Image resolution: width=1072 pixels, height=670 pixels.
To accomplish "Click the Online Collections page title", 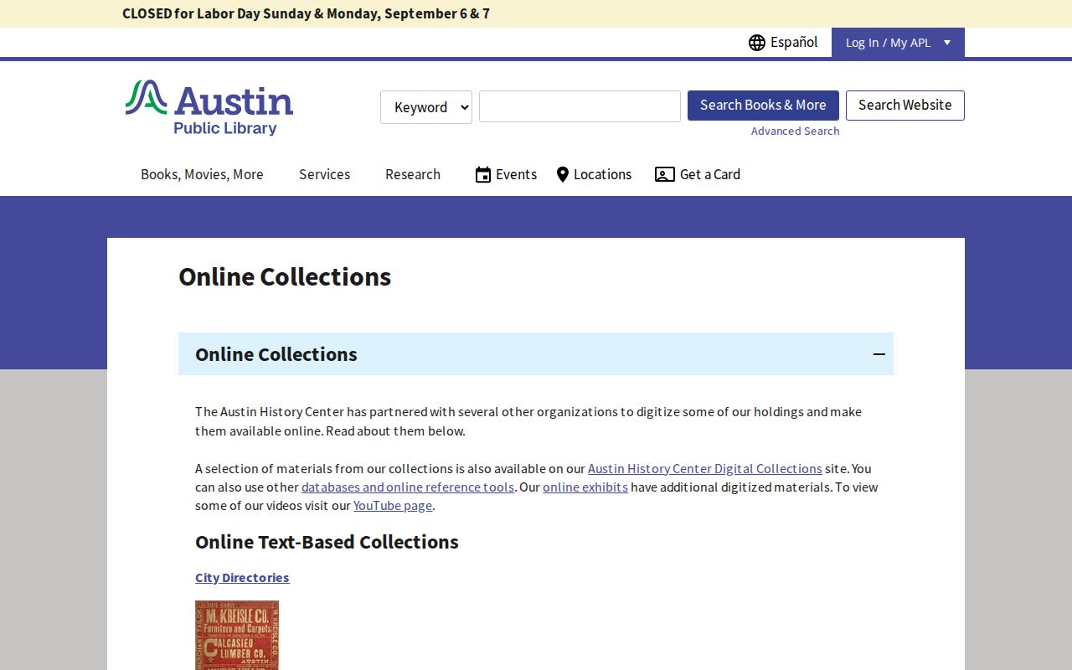I will (x=285, y=276).
